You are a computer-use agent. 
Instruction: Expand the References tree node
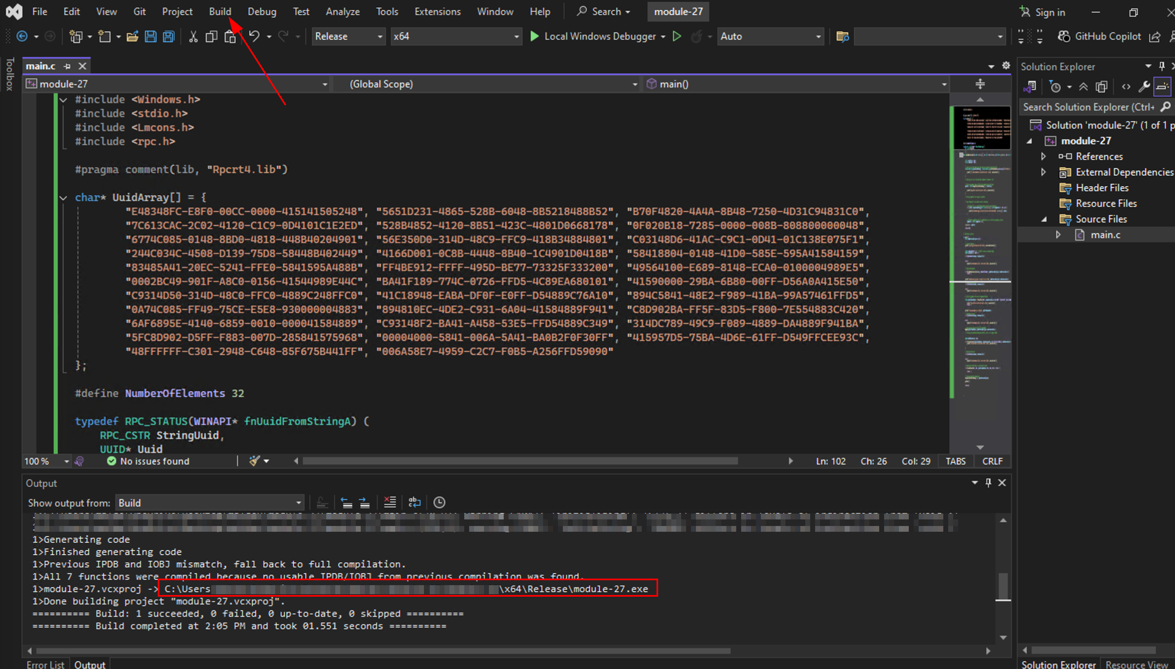pyautogui.click(x=1043, y=156)
